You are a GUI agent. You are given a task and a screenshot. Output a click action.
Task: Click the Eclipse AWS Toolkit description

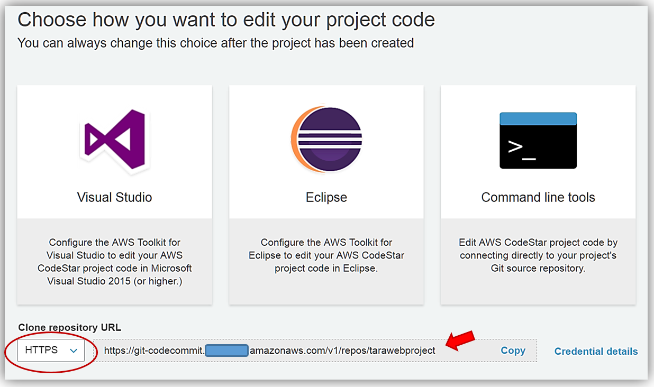pyautogui.click(x=326, y=255)
